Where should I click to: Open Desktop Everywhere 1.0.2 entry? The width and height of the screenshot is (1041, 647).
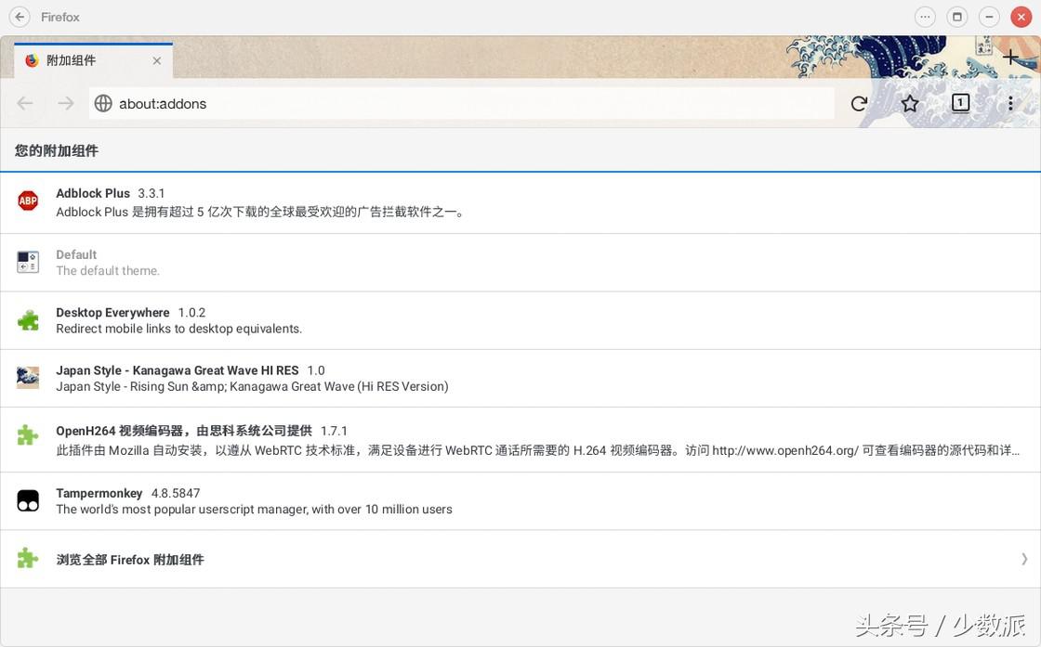[520, 321]
